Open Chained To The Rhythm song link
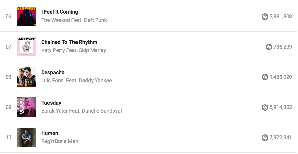 (x=69, y=42)
